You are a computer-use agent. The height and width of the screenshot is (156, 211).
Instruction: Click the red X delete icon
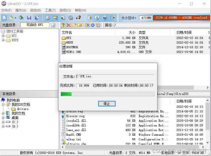pos(69,25)
